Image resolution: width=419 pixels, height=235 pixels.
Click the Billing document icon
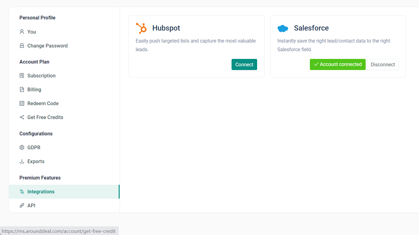click(x=22, y=89)
